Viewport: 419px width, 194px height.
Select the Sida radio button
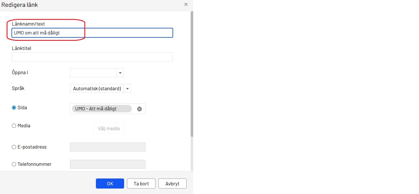tap(14, 107)
